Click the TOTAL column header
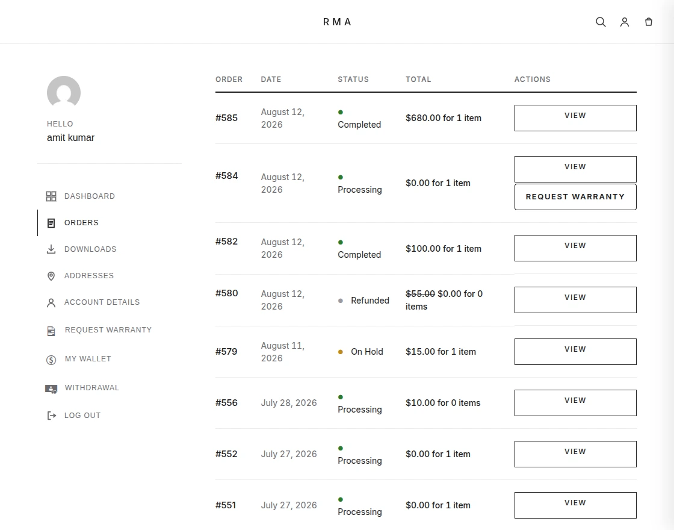The height and width of the screenshot is (530, 674). pos(418,79)
